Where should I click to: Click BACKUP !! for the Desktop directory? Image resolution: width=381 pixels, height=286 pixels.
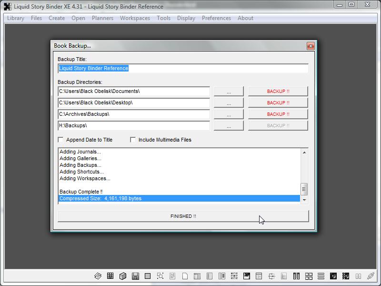pos(278,102)
